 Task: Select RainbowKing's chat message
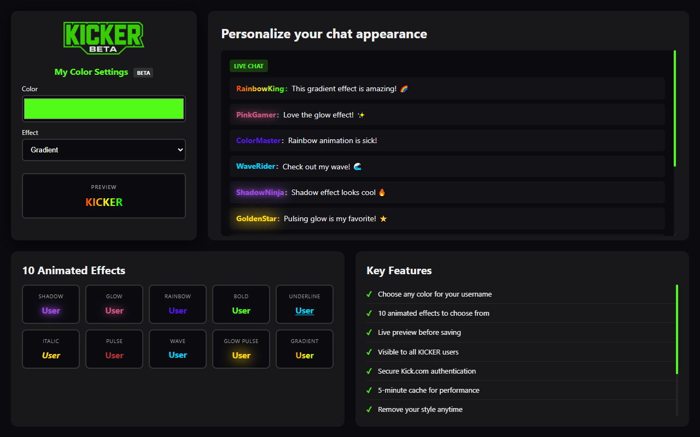click(x=447, y=88)
